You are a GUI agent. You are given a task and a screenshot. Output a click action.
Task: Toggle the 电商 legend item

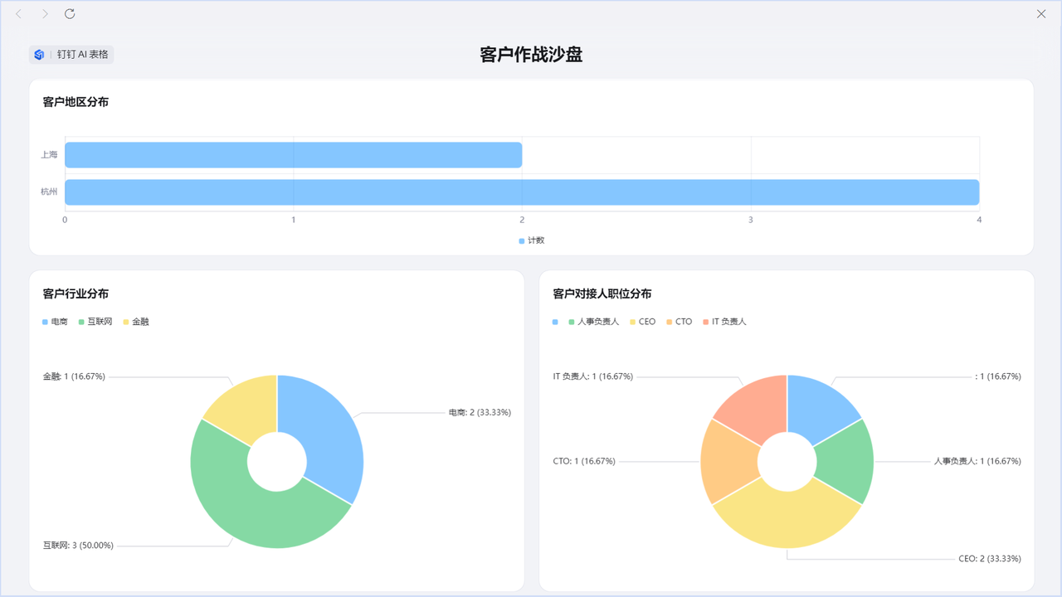(55, 322)
